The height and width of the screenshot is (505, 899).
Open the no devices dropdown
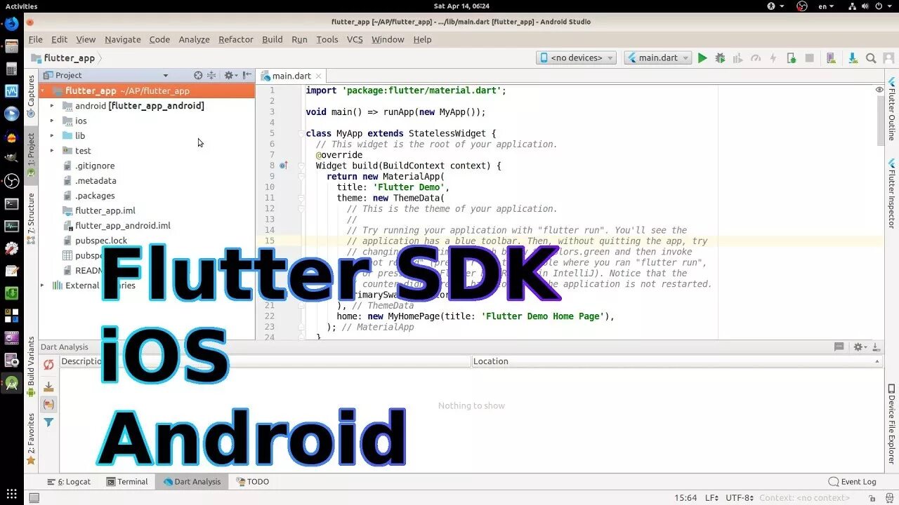point(576,58)
